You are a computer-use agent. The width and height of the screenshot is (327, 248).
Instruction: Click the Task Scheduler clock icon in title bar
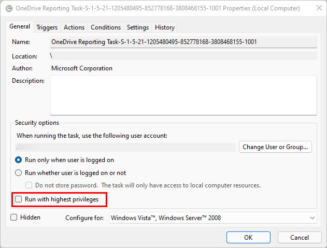click(9, 8)
